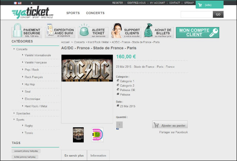The image size is (237, 161).
Task: Click the Mon Compte Client banner
Action: (197, 33)
